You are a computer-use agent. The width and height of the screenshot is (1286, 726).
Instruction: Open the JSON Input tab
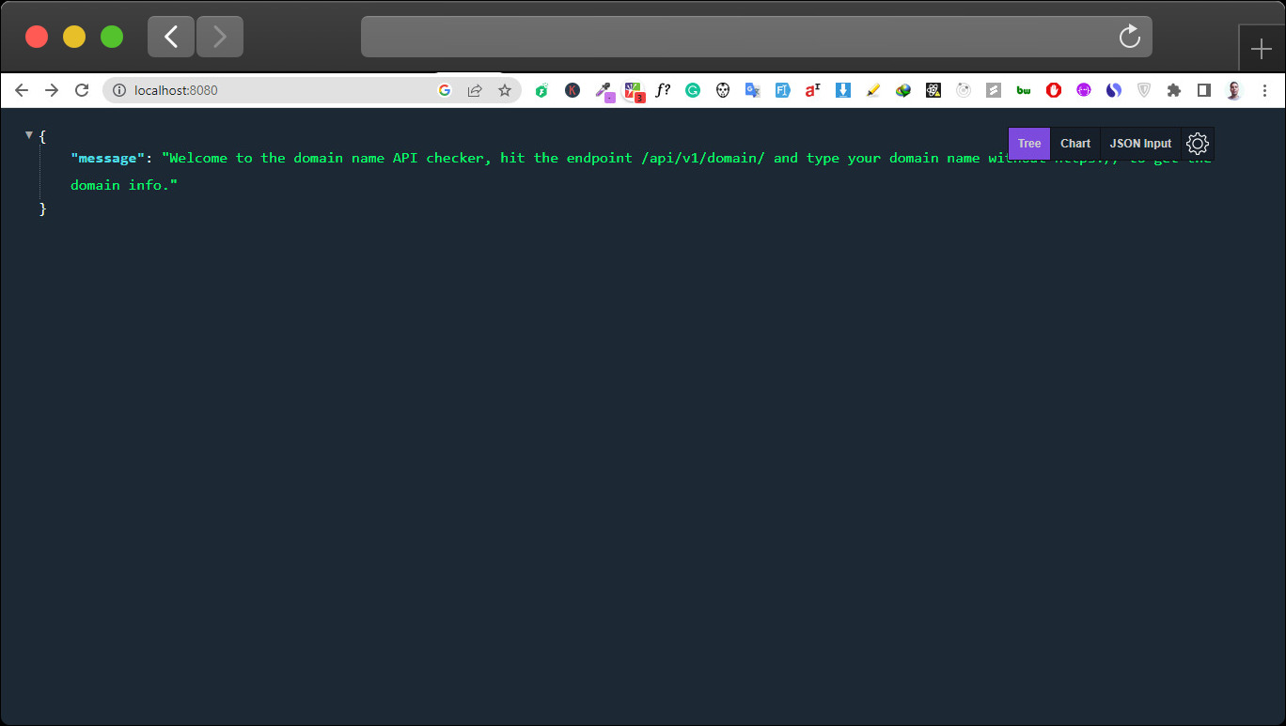click(1140, 144)
